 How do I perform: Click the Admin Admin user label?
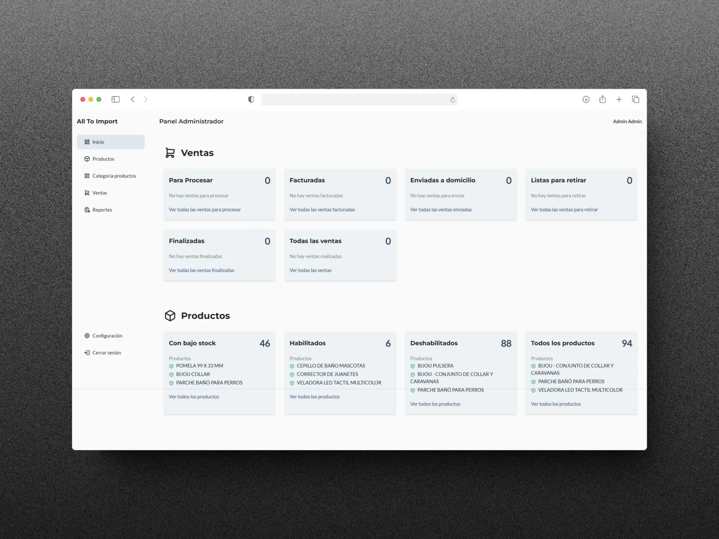[627, 121]
